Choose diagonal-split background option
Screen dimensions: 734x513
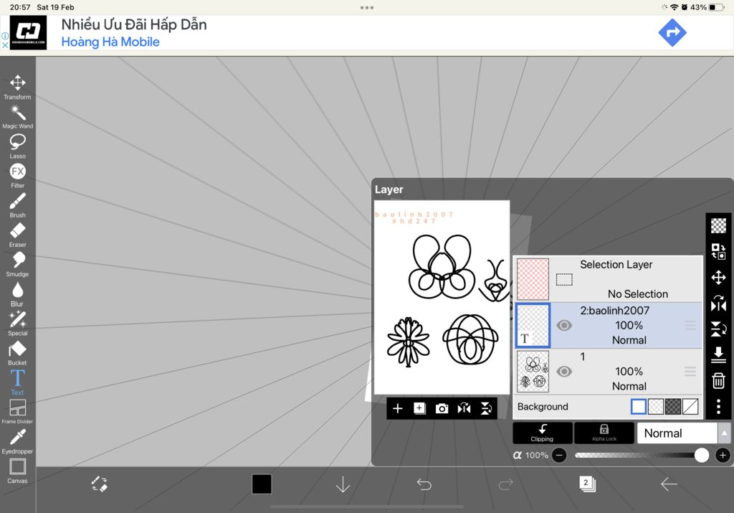690,407
